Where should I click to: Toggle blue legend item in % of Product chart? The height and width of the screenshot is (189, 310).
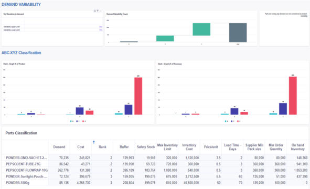[78, 121]
